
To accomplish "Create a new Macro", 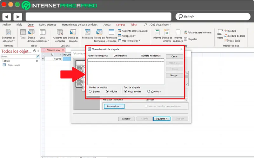I will click(x=220, y=34).
